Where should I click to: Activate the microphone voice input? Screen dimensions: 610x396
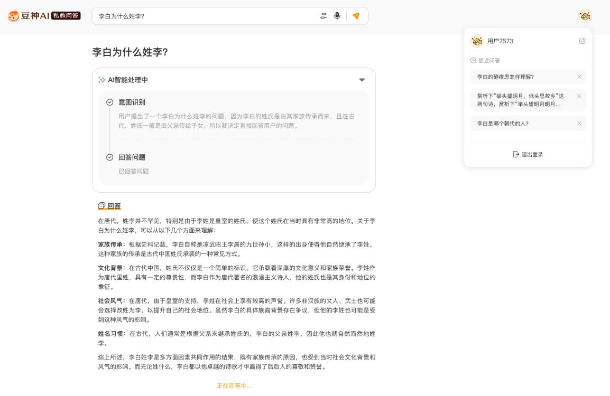tap(337, 16)
